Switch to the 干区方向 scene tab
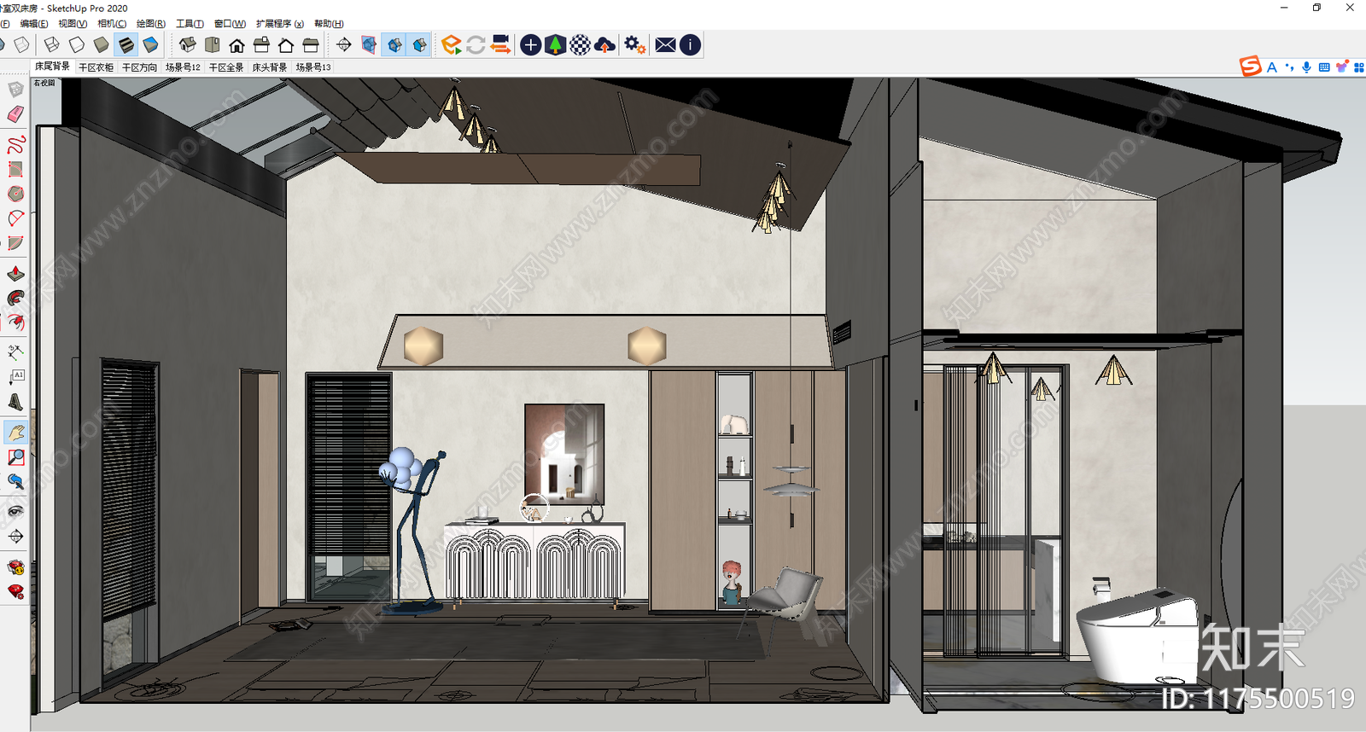The height and width of the screenshot is (732, 1366). [x=139, y=67]
